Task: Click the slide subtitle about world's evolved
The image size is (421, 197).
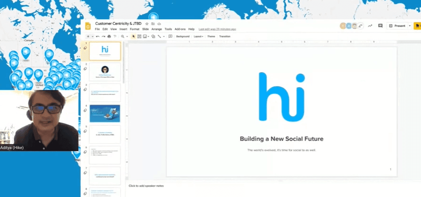Action: (281, 150)
